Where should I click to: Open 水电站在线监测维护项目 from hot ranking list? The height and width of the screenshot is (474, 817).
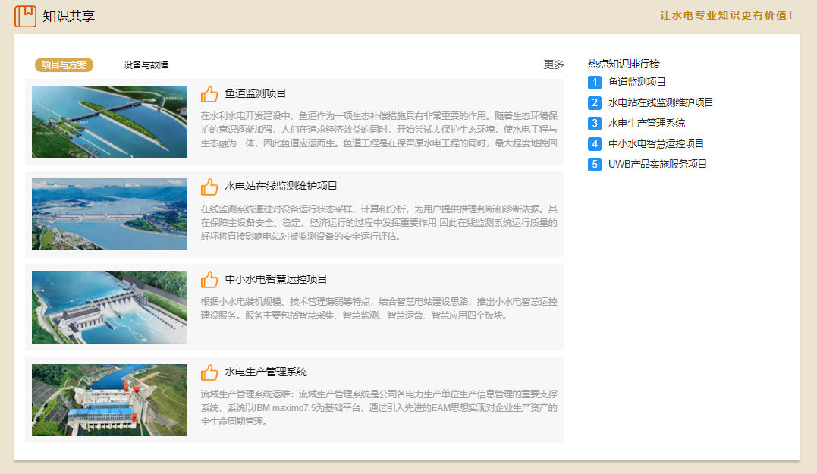(661, 102)
